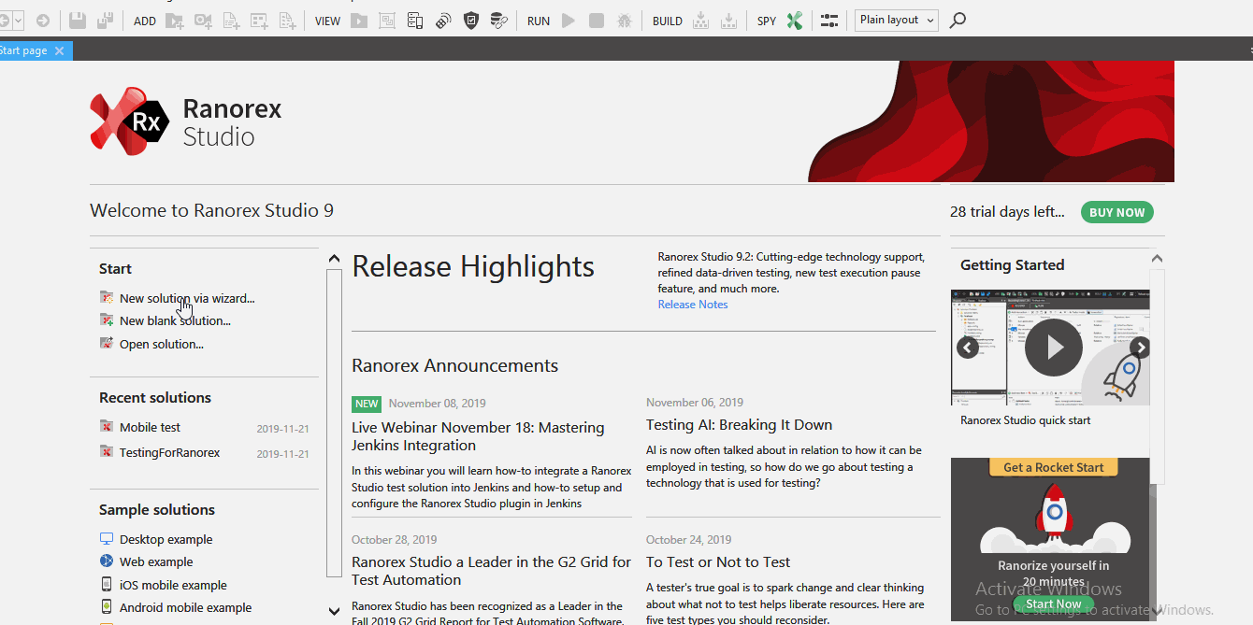Image resolution: width=1253 pixels, height=625 pixels.
Task: Click the Get a Rocket Start banner label
Action: point(1053,467)
